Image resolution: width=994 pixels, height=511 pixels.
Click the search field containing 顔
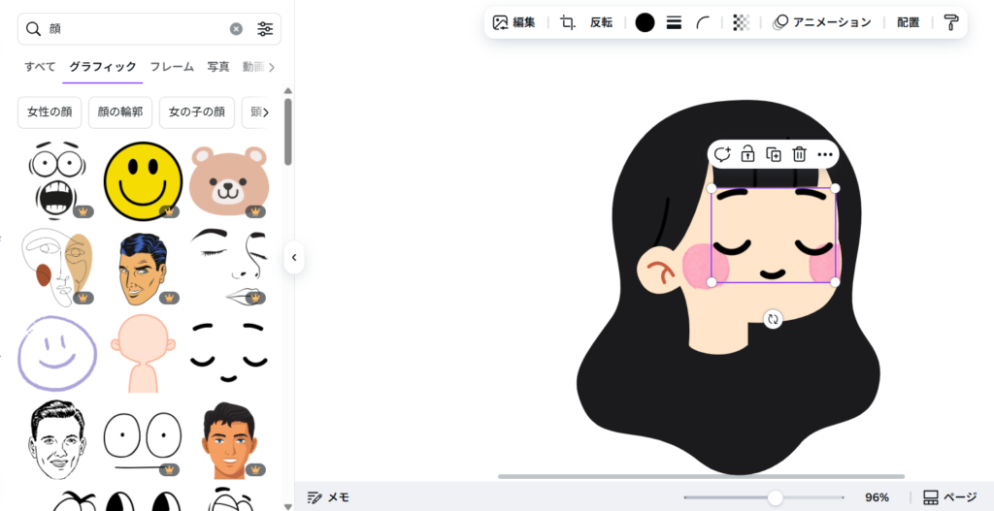click(x=149, y=28)
